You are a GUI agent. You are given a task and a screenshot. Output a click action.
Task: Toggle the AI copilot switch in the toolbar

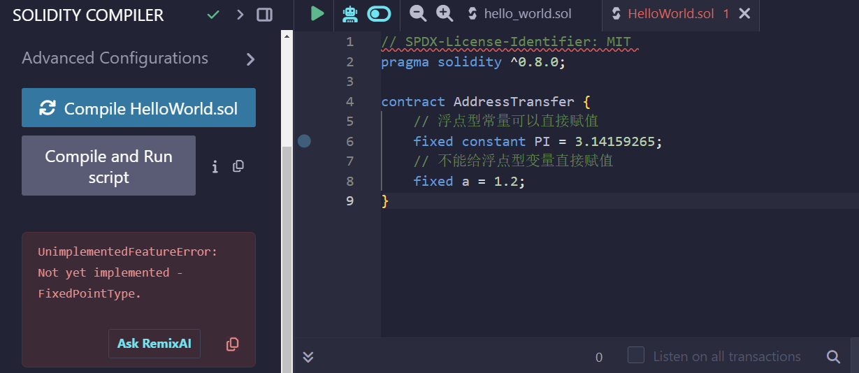coord(379,13)
